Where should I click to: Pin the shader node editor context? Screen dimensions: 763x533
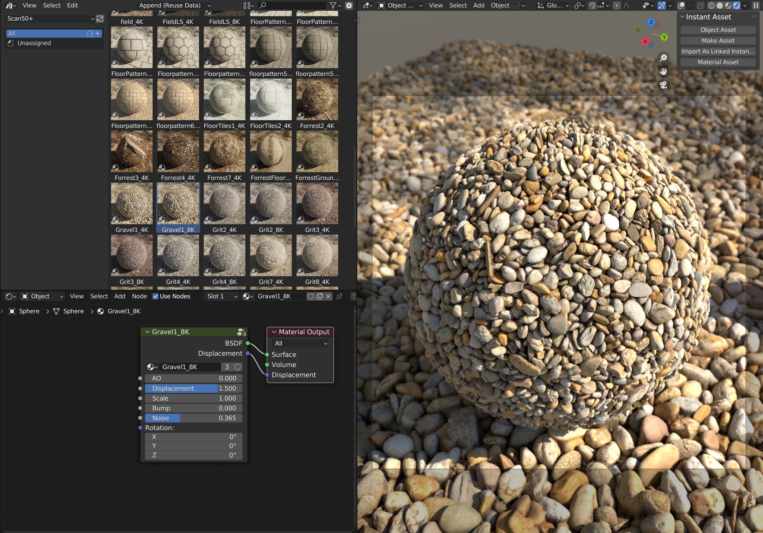340,297
